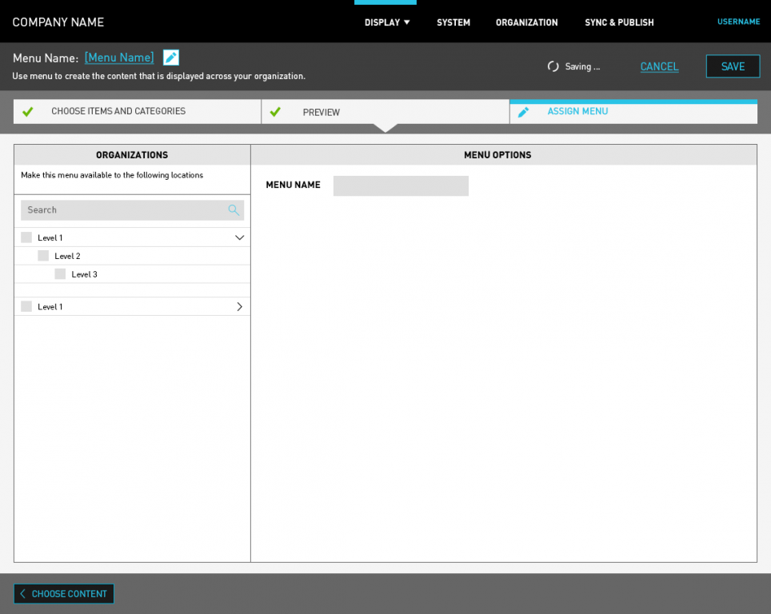This screenshot has height=614, width=771.
Task: Focus the organizations Search field
Action: [124, 210]
